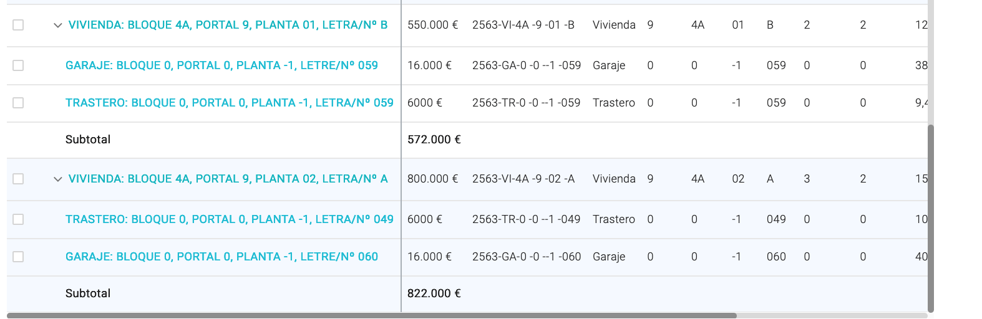Tick the checkbox for Vivienda Planta 02 Letra A
Viewport: 982px width, 319px height.
[x=18, y=179]
